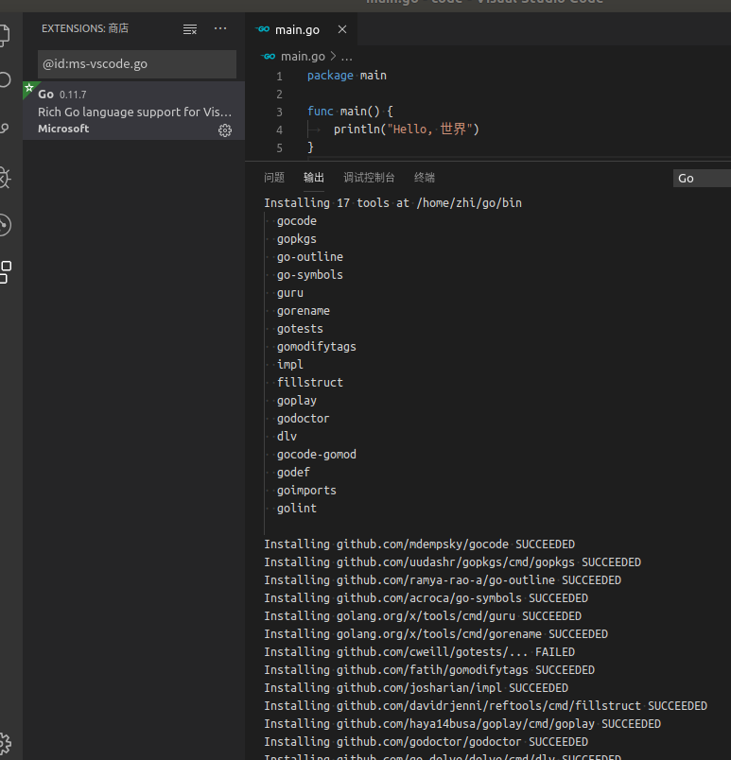Click go-symbols in the tools list

pyautogui.click(x=310, y=275)
